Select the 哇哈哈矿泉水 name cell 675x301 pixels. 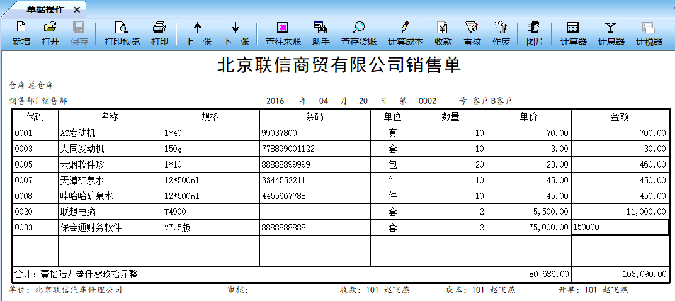tap(110, 196)
